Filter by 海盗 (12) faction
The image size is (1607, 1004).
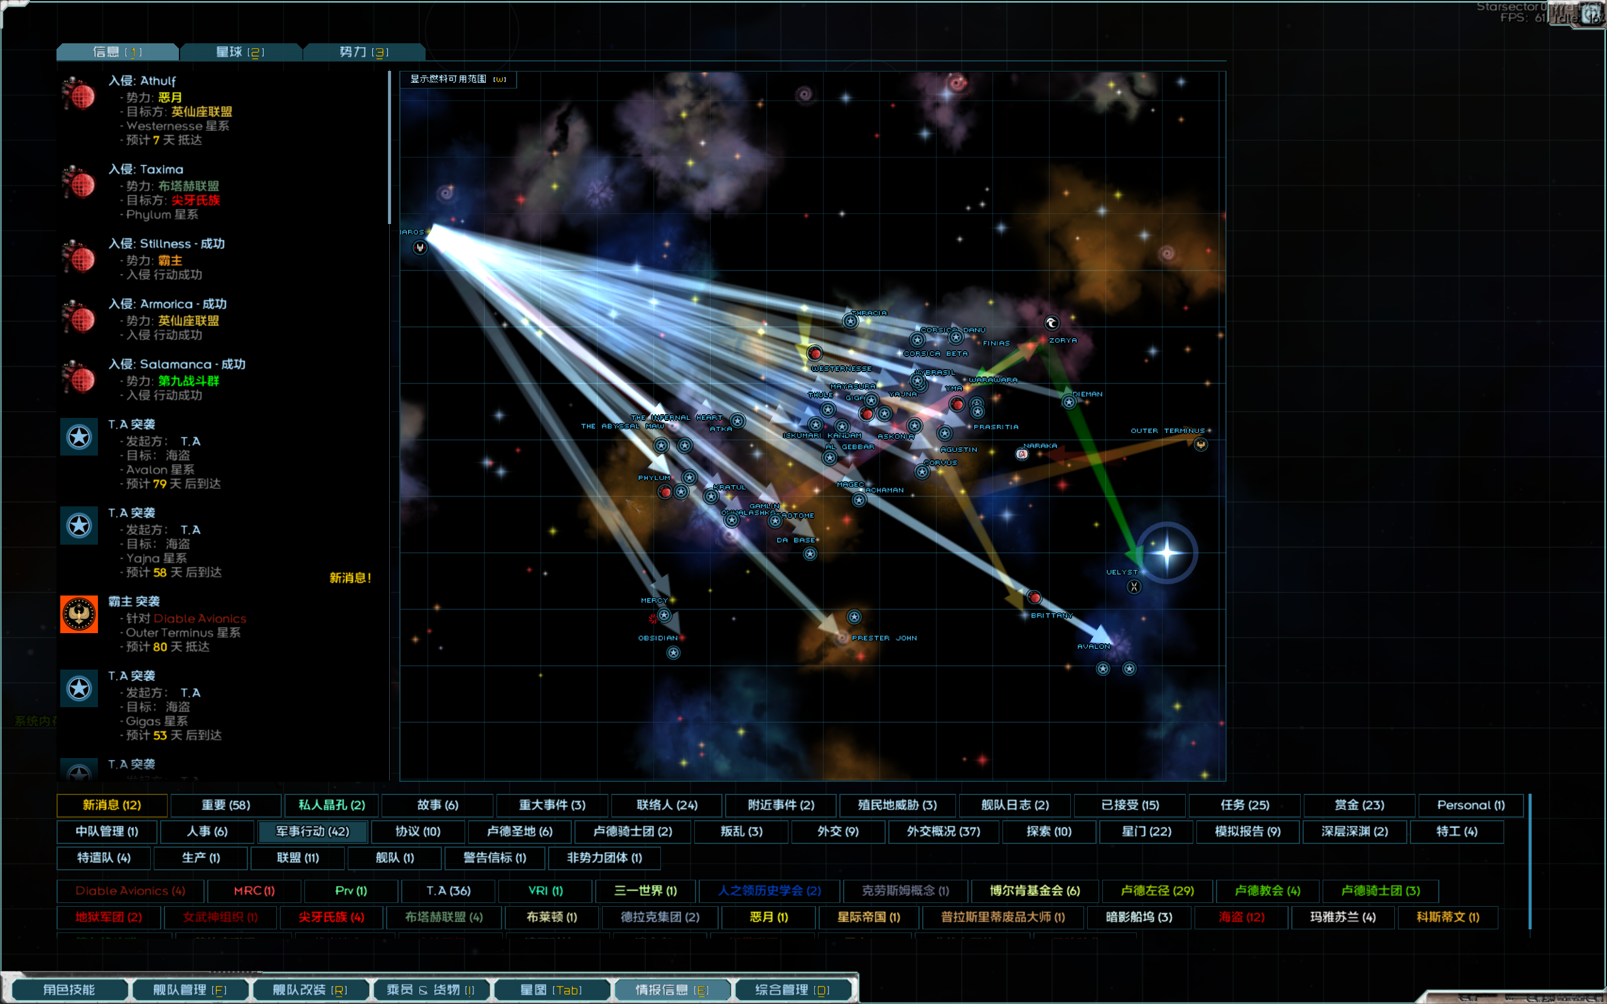click(x=1241, y=917)
